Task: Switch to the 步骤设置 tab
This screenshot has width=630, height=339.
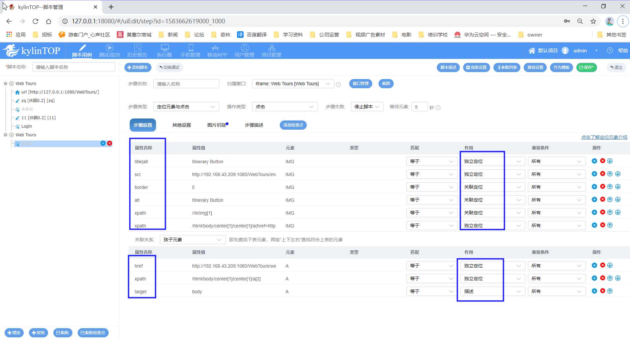Action: (143, 125)
